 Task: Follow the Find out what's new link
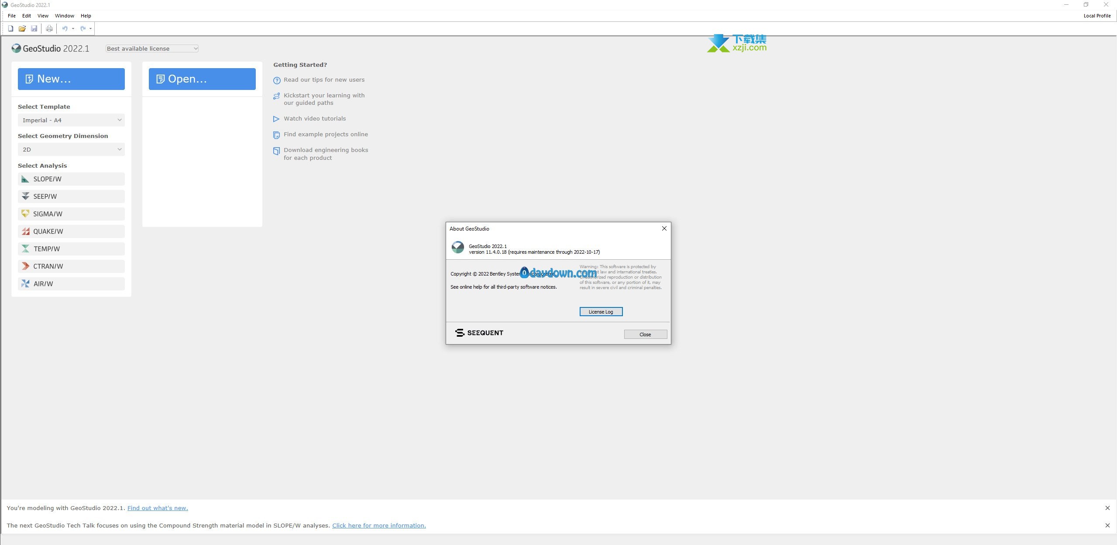[158, 508]
